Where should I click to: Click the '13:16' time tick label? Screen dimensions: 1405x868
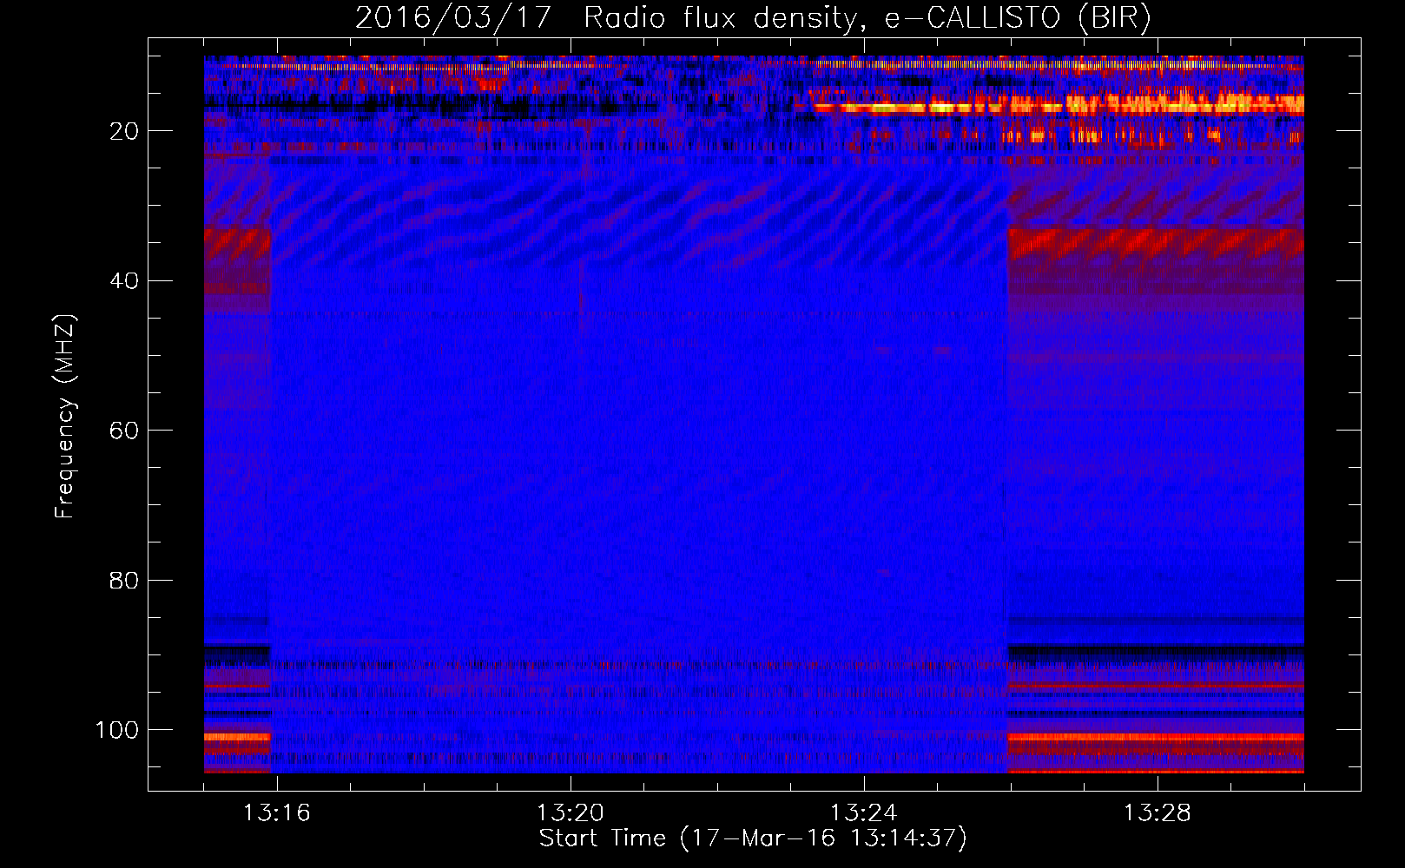[x=276, y=813]
